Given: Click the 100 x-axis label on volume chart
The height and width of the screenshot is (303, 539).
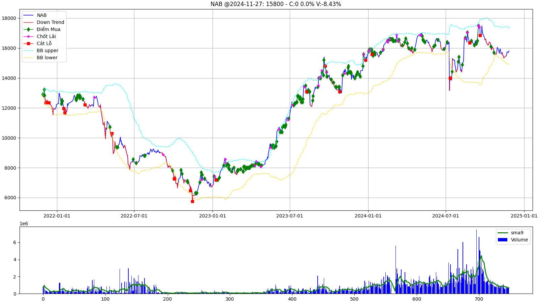Looking at the screenshot, I should (x=105, y=299).
